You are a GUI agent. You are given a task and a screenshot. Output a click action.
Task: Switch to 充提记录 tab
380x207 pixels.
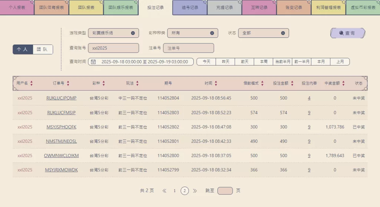click(x=224, y=7)
